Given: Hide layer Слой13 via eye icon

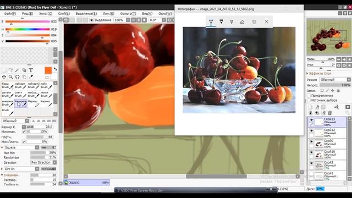Looking at the screenshot, I should pos(311,120).
